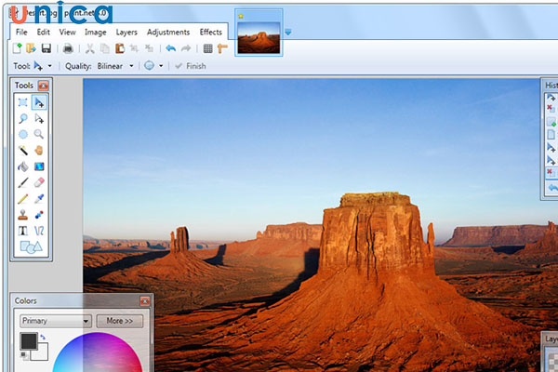Click the Finish button
Screen dimensions: 558x372
(191, 66)
